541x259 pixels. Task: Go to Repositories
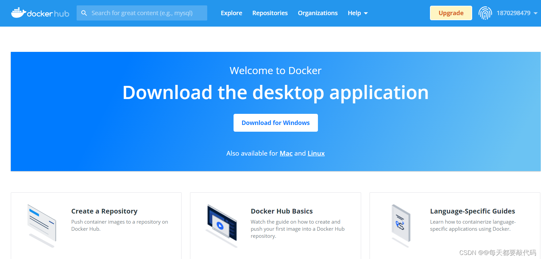(x=270, y=13)
